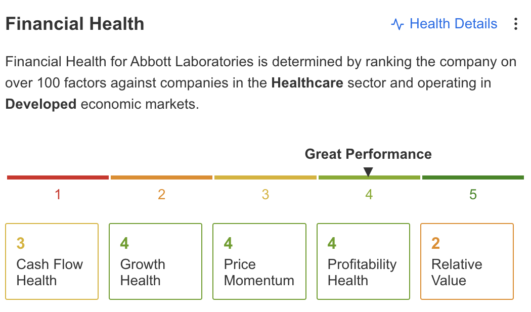Image resolution: width=531 pixels, height=312 pixels.
Task: Click the black triangle performance marker
Action: coord(368,172)
